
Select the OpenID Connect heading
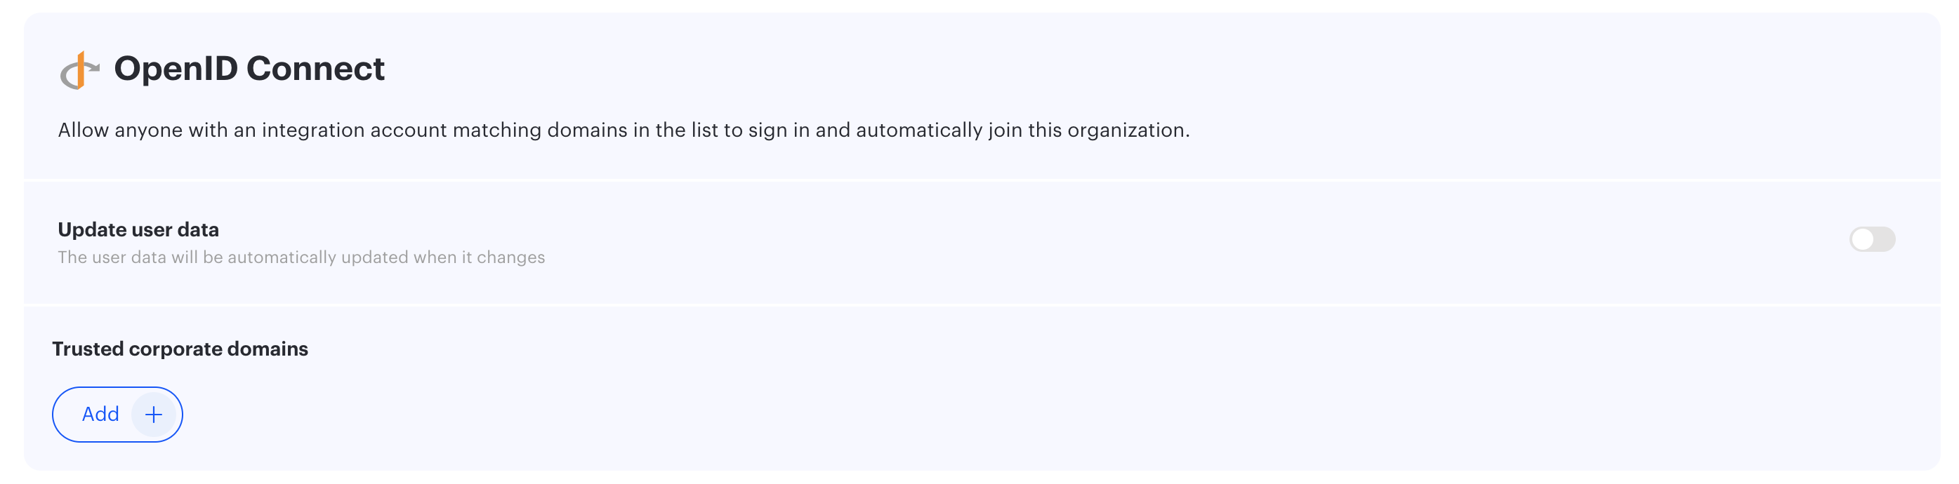tap(249, 68)
